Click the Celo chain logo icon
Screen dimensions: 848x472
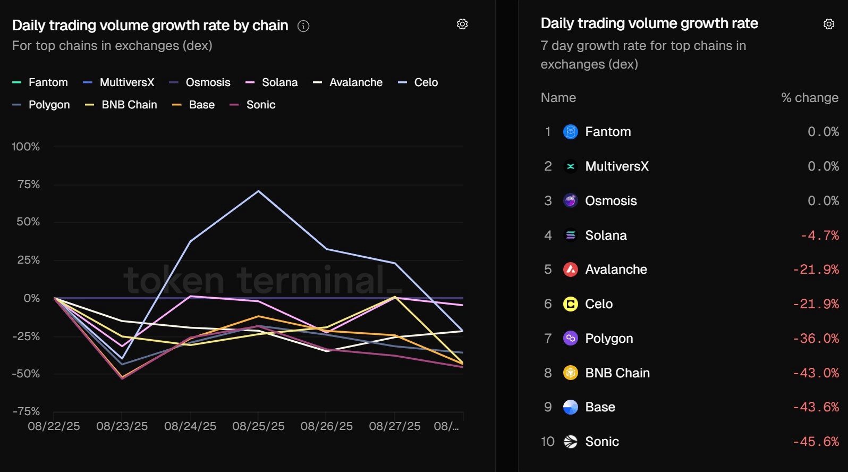tap(570, 304)
